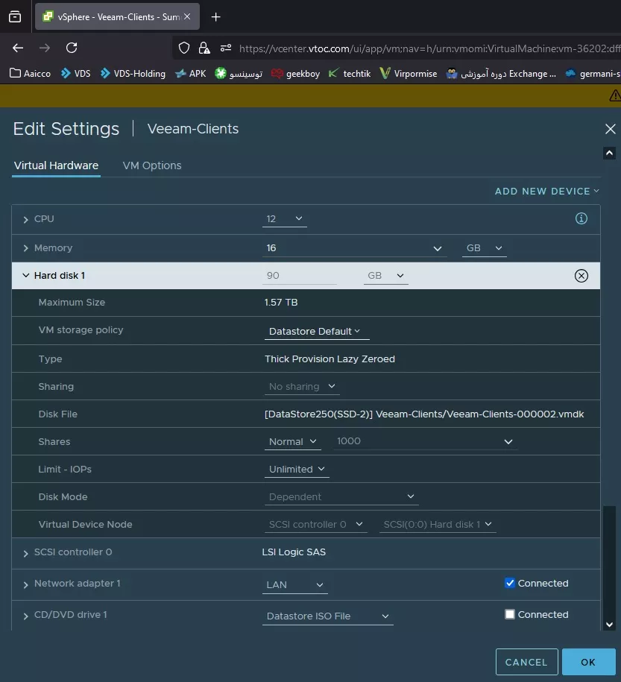Click the Hard disk 1 size field

[x=300, y=276]
